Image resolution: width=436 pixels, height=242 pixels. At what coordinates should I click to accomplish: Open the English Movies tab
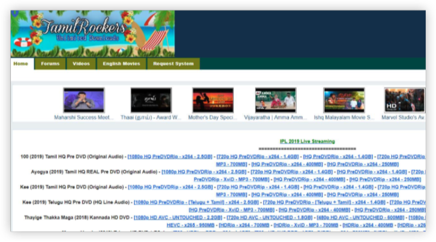(122, 64)
